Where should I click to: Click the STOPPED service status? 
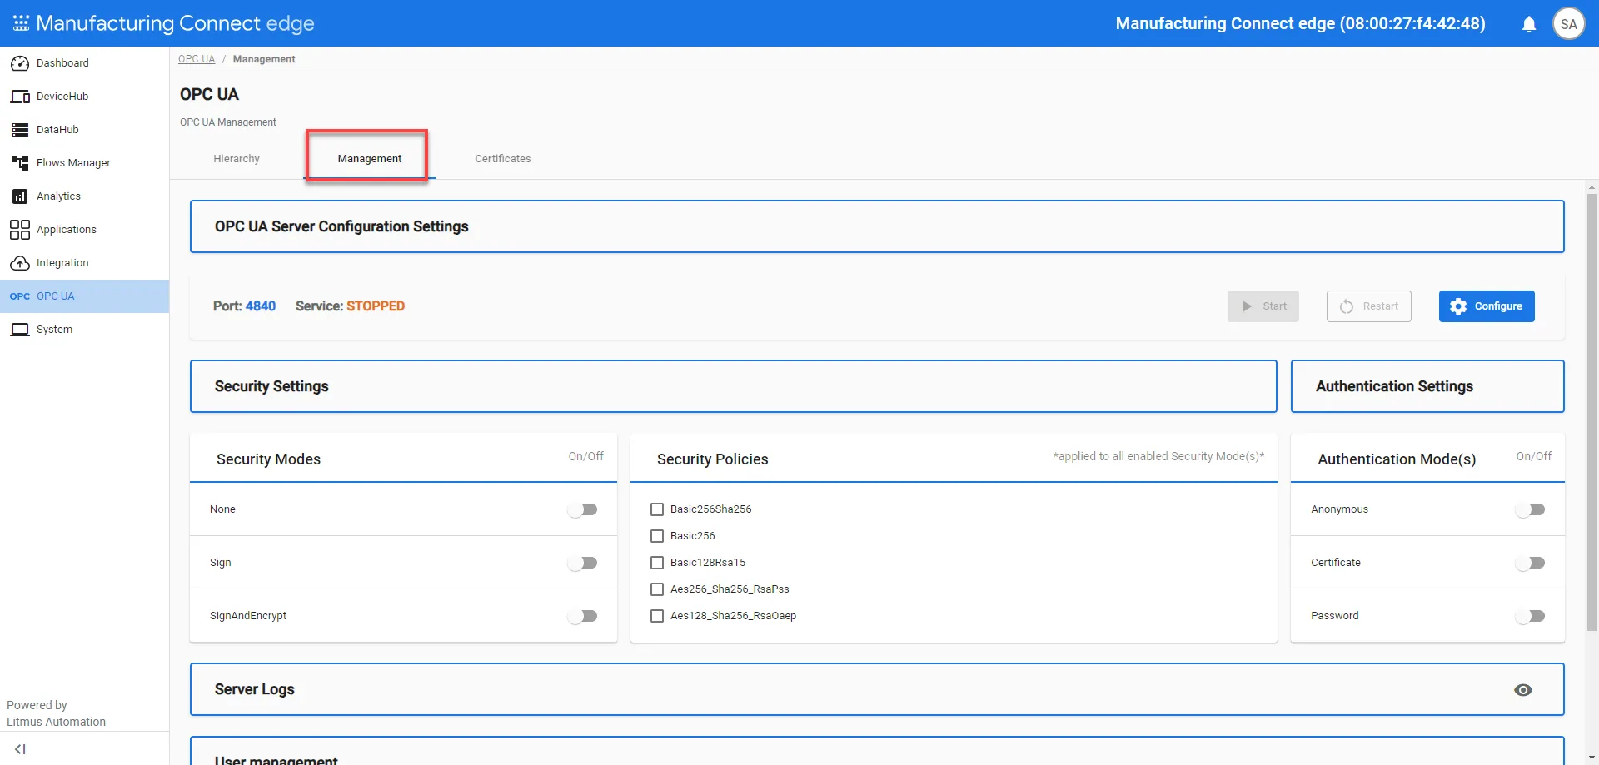click(x=376, y=306)
